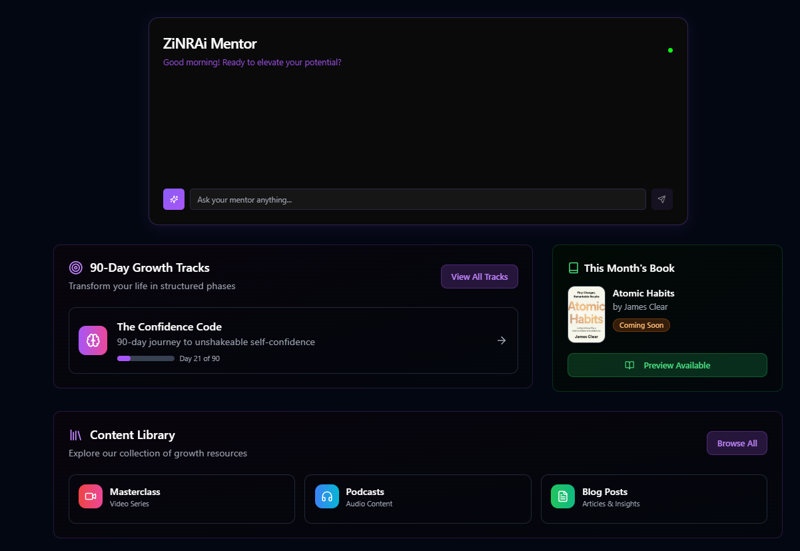The width and height of the screenshot is (800, 551).
Task: Open the Podcasts Audio Content section
Action: pos(418,498)
